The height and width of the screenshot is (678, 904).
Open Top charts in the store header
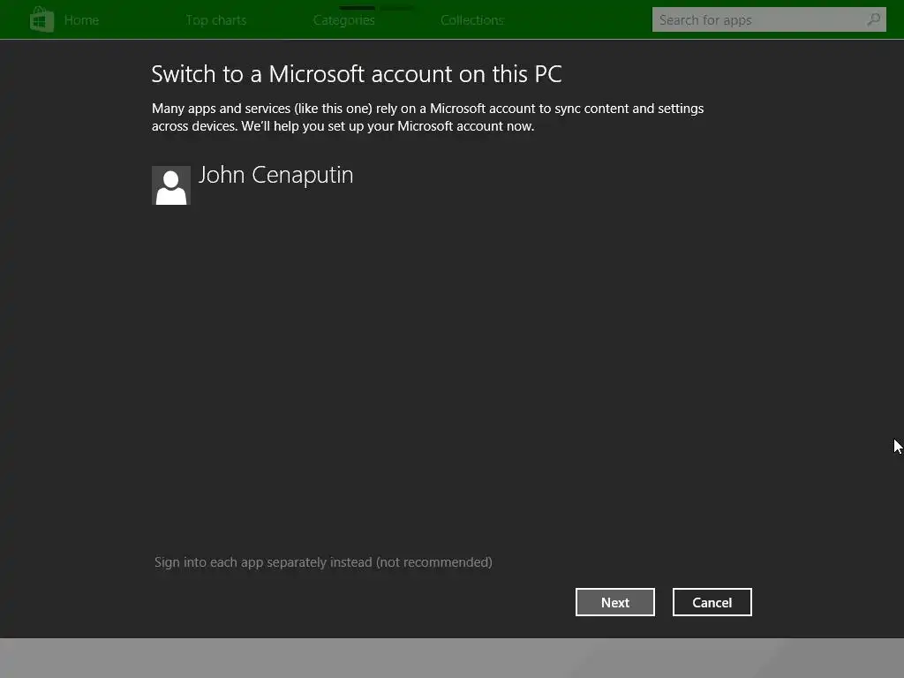[x=216, y=20]
